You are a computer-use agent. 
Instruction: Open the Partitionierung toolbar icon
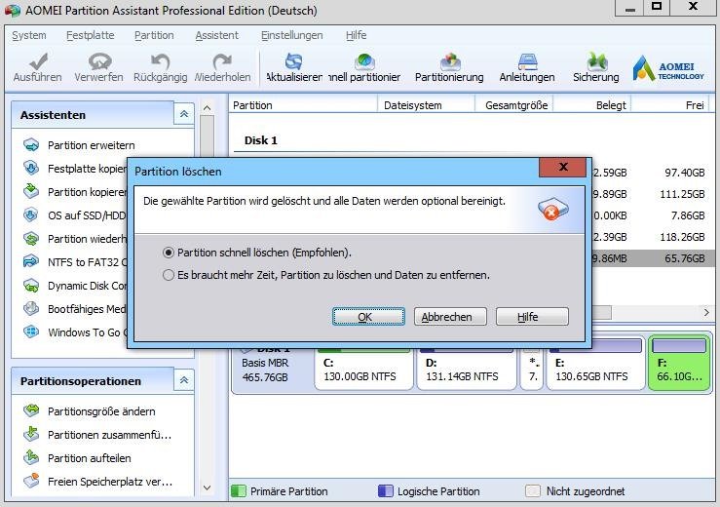tap(450, 61)
